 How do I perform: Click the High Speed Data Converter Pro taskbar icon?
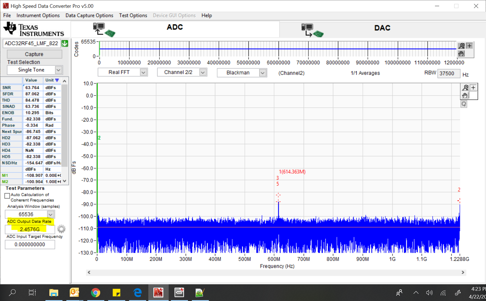158,293
